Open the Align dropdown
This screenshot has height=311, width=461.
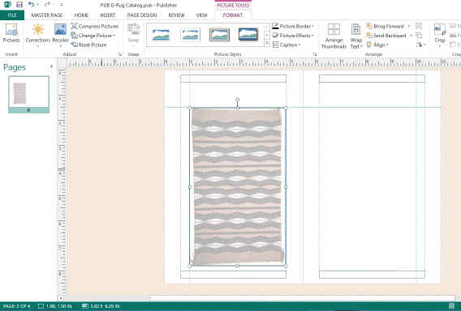(x=377, y=45)
